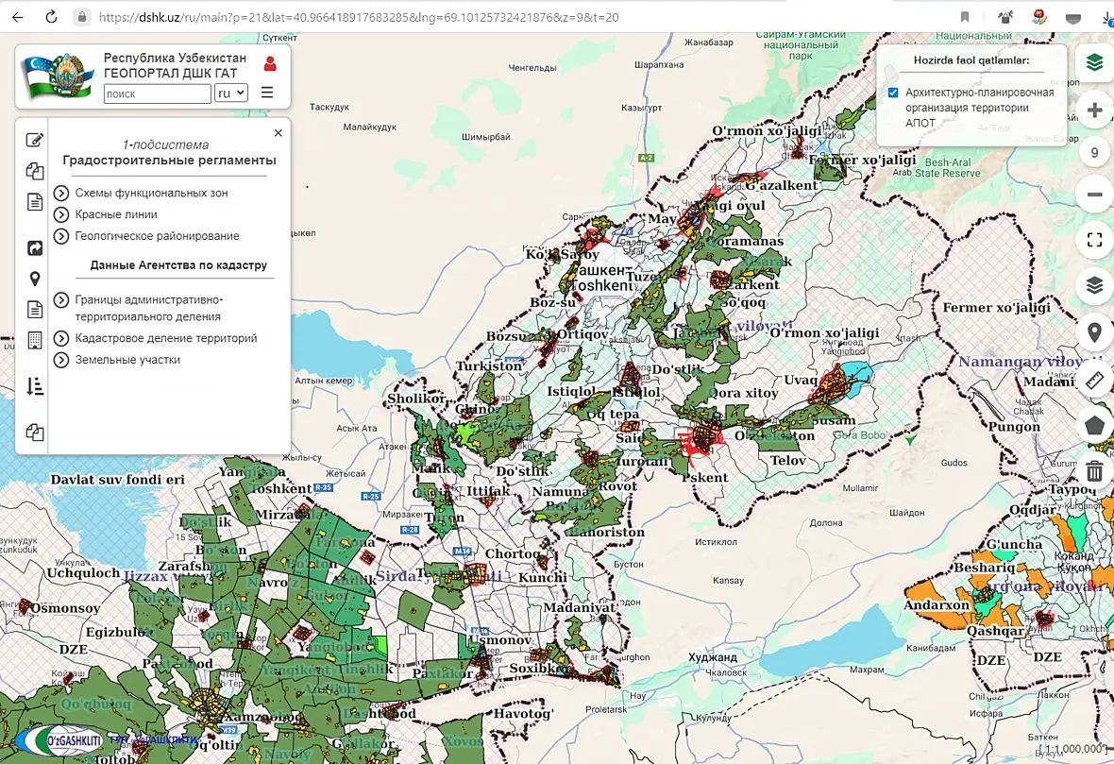Viewport: 1114px width, 764px height.
Task: Click the Худжанд city label
Action: 713,657
